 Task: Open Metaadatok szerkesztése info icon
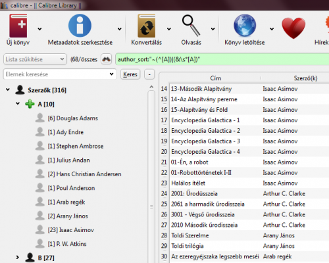click(x=80, y=26)
